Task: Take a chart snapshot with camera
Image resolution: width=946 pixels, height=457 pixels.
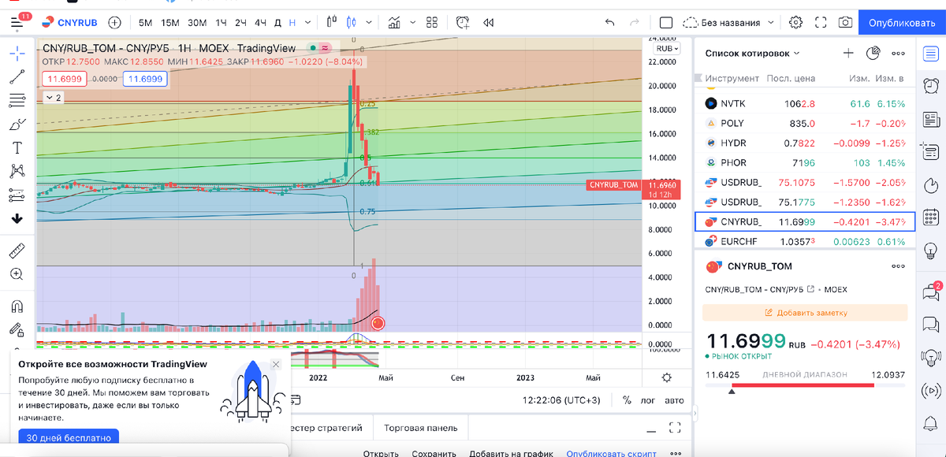Action: [845, 23]
